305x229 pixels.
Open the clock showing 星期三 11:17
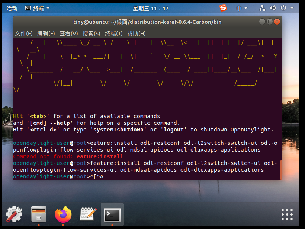(151, 9)
